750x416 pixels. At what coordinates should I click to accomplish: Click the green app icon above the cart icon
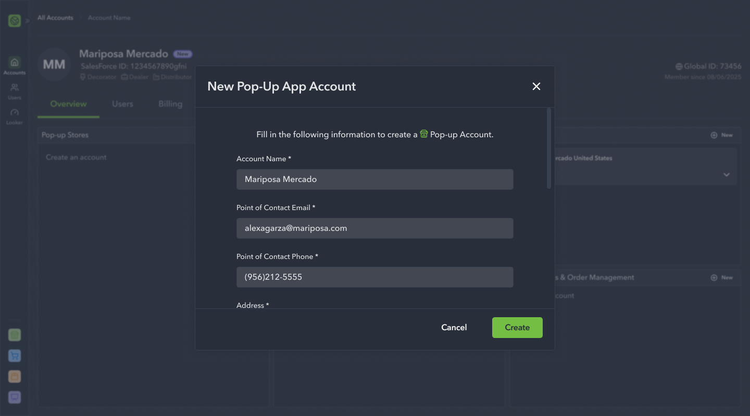click(14, 335)
